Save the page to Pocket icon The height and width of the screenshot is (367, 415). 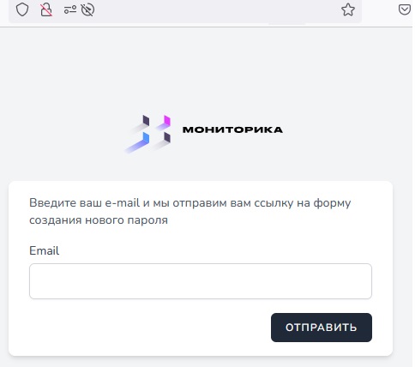[x=405, y=9]
